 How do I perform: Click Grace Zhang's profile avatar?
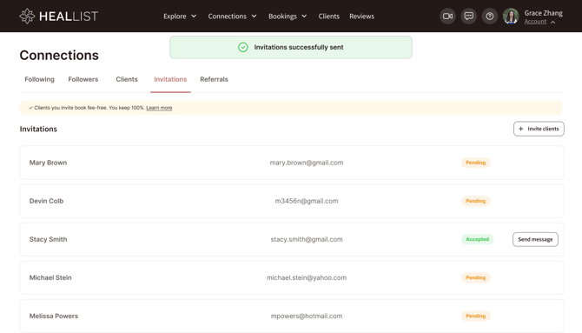coord(511,16)
